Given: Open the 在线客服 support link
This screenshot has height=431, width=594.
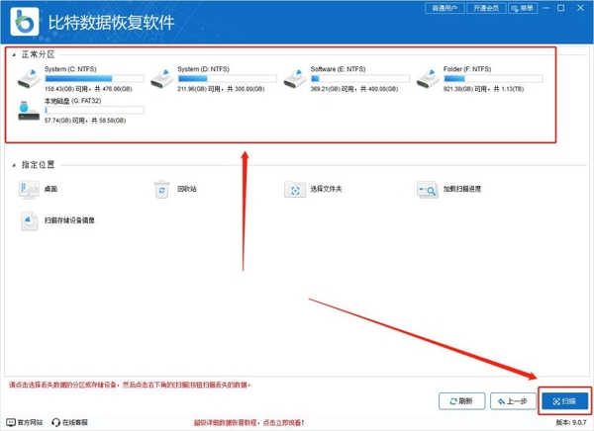Looking at the screenshot, I should click(x=75, y=422).
